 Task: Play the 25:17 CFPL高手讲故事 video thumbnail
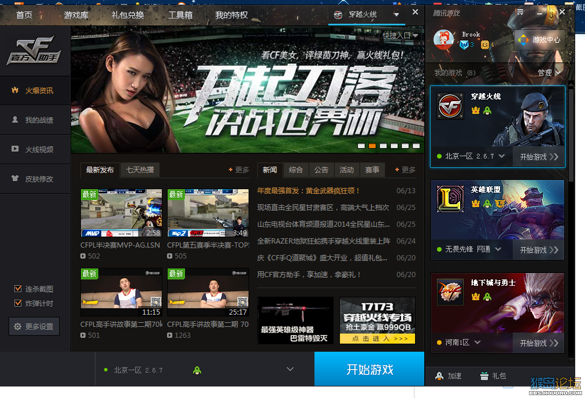[208, 292]
